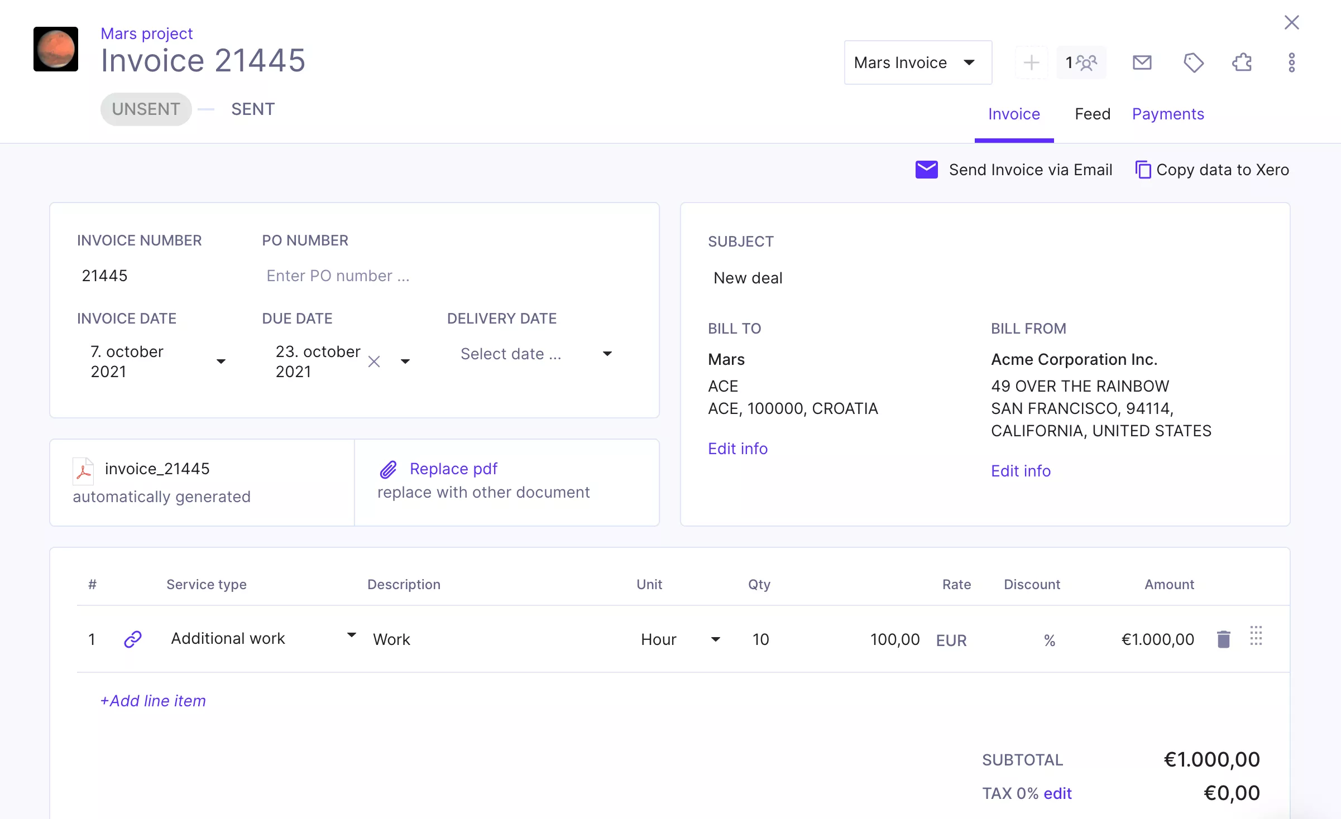Viewport: 1341px width, 819px height.
Task: Click the paperclip attachment icon
Action: click(389, 469)
